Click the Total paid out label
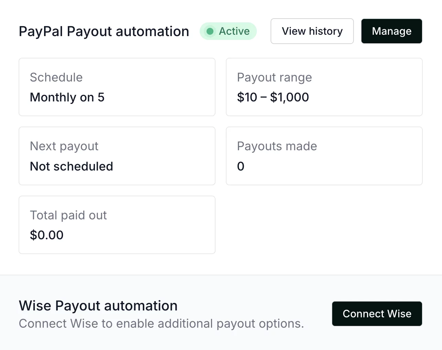The height and width of the screenshot is (350, 442). click(68, 215)
